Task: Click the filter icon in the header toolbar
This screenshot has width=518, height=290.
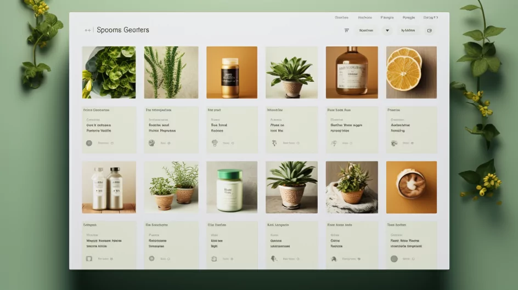Action: [x=346, y=31]
